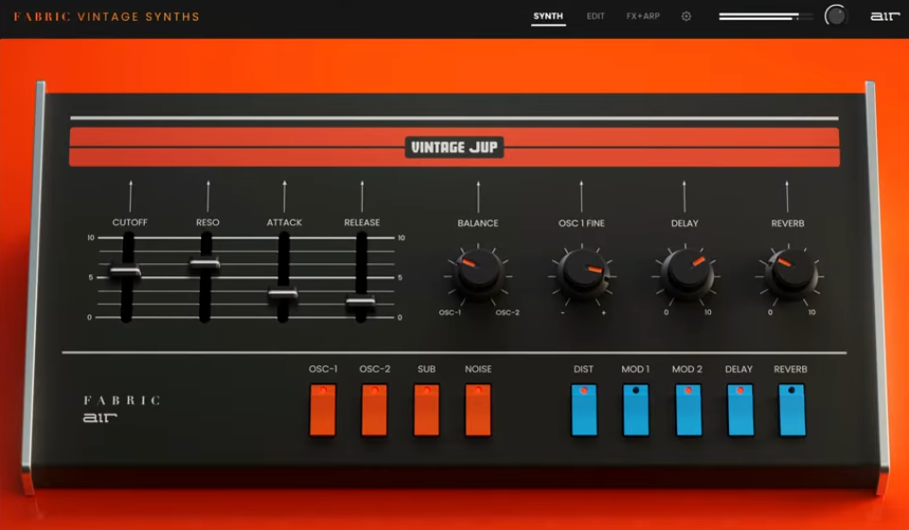Click the FABRIC AIR logo on panel
909x530 pixels.
122,408
